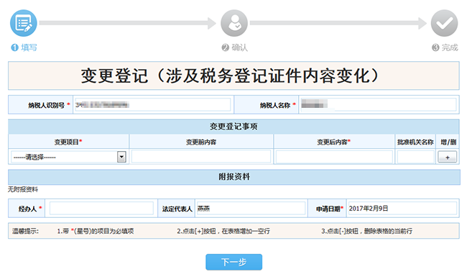Screen dimensions: 467x274
Task: Click the 申请日期 field showing 2017年2月9日
Action: pyautogui.click(x=402, y=208)
